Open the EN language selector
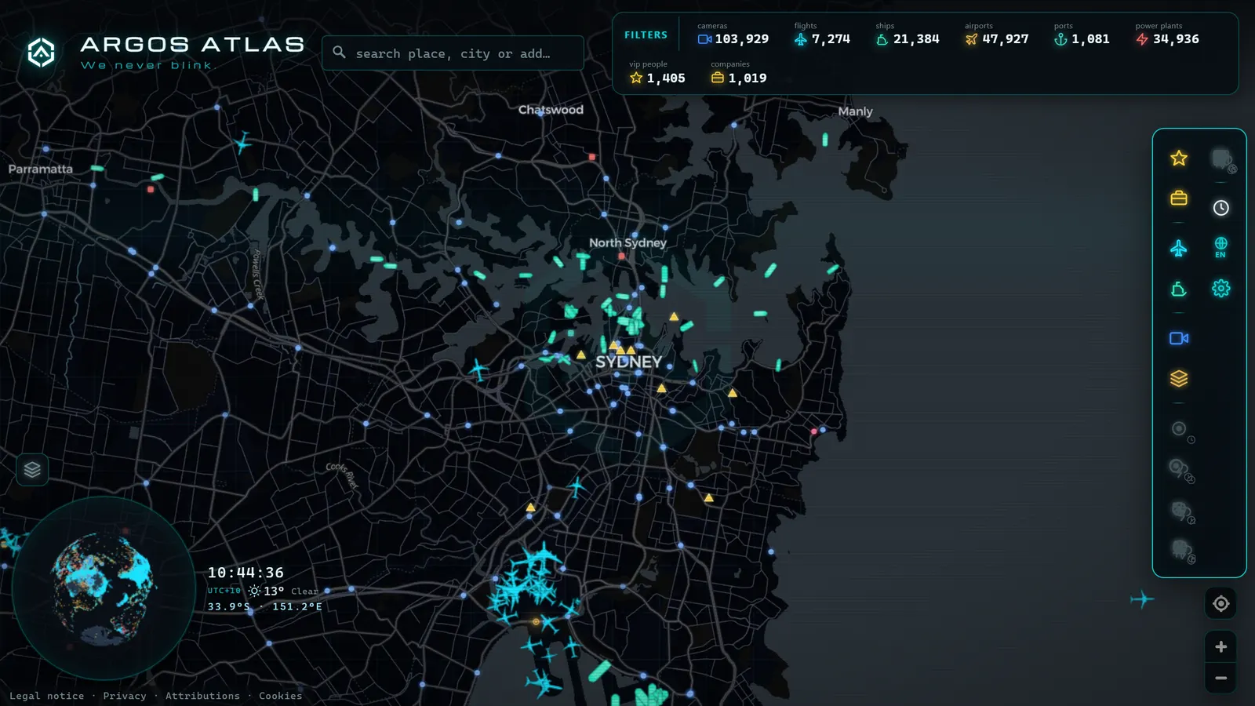1255x706 pixels. tap(1221, 247)
